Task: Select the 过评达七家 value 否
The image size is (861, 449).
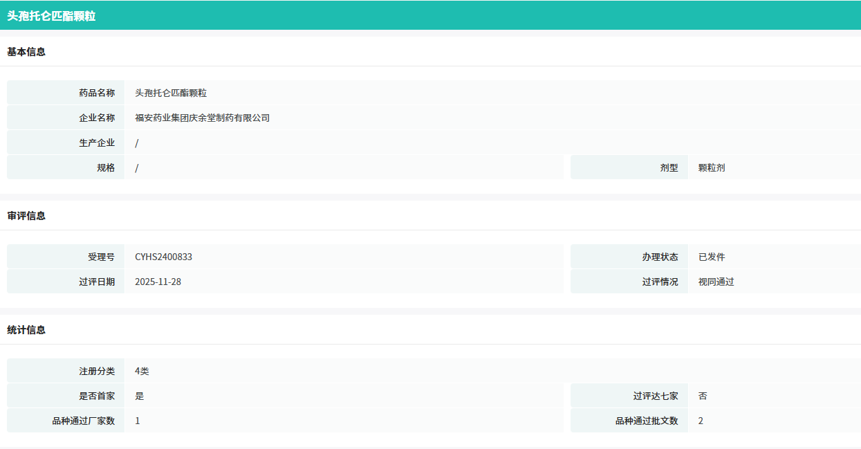Action: 703,396
